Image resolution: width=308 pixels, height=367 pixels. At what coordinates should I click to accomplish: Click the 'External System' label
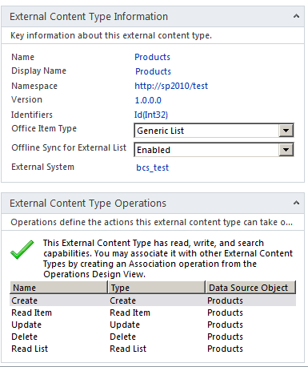point(42,167)
